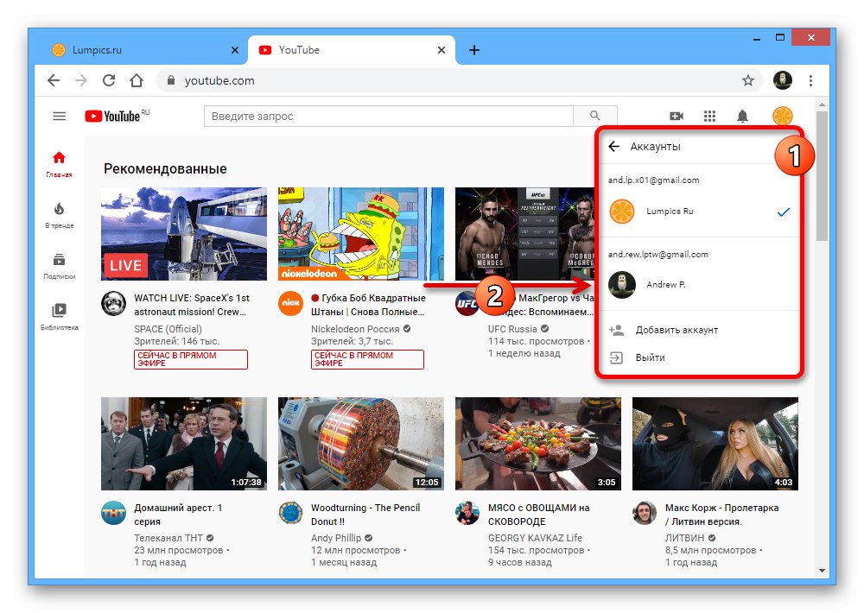The width and height of the screenshot is (864, 613).
Task: Click the browser forward arrow
Action: tap(81, 80)
